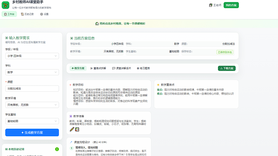The width and height of the screenshot is (278, 156).
Task: Expand the 学生基础 dropdown
Action: click(x=32, y=121)
